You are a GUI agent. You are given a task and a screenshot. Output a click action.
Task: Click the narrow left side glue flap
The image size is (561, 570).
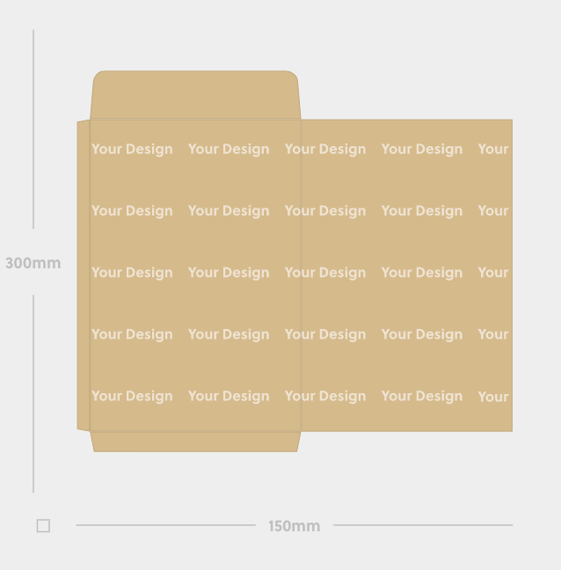click(x=84, y=275)
